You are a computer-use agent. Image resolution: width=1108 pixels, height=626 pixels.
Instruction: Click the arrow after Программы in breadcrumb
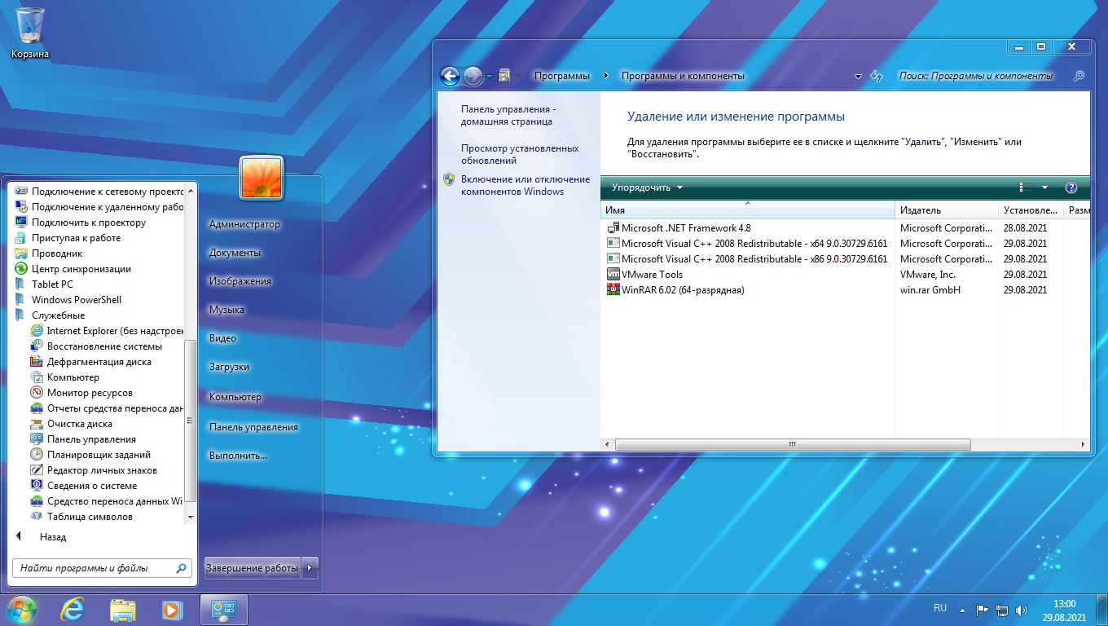605,76
